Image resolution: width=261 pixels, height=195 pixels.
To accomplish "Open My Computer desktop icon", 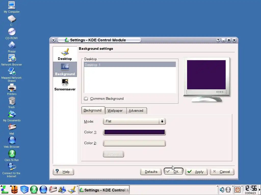I will click(12, 7).
